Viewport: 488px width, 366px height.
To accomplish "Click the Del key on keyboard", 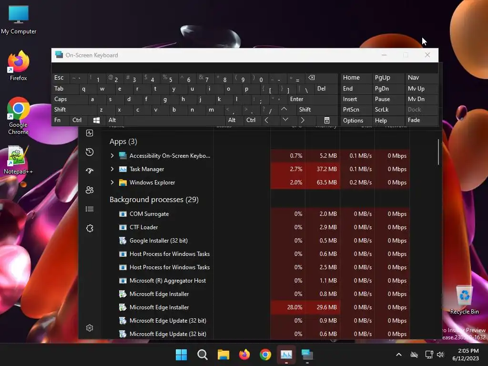I will tap(326, 89).
